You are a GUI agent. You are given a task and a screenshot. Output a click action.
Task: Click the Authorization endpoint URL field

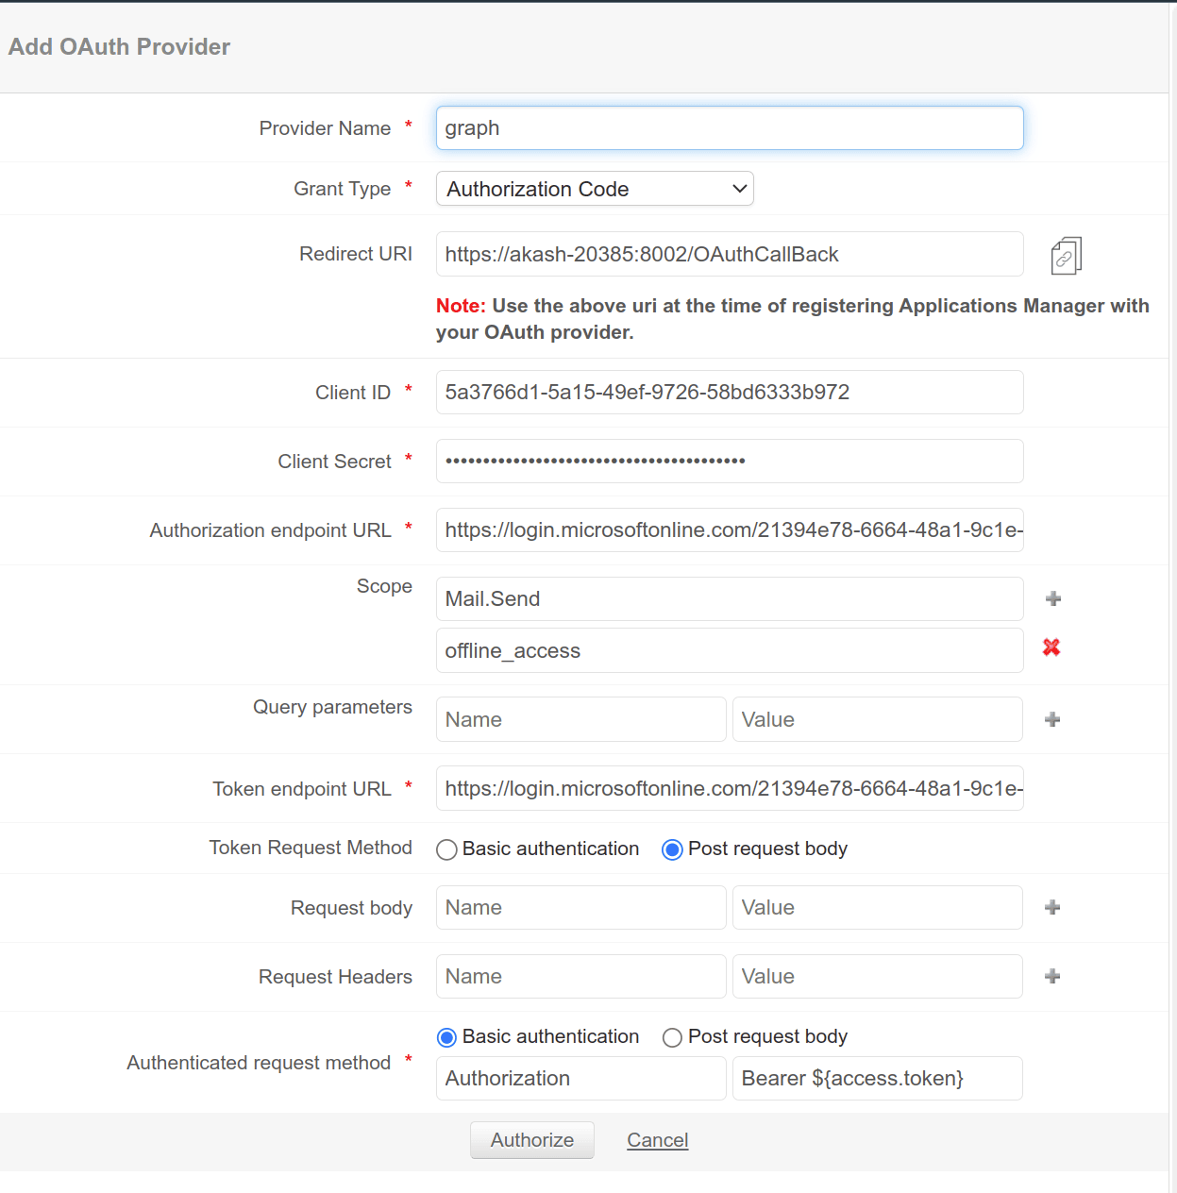coord(729,530)
